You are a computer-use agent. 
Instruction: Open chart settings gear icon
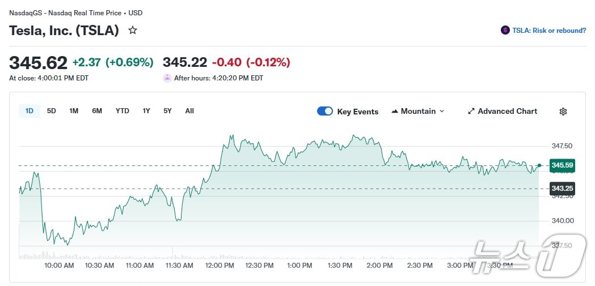[563, 112]
